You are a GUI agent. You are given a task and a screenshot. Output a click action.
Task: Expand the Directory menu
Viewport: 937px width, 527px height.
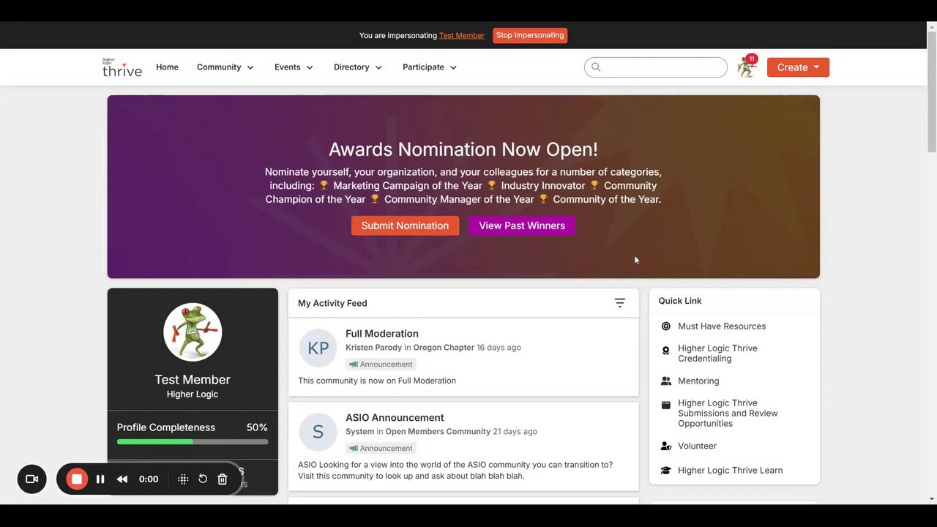(358, 67)
